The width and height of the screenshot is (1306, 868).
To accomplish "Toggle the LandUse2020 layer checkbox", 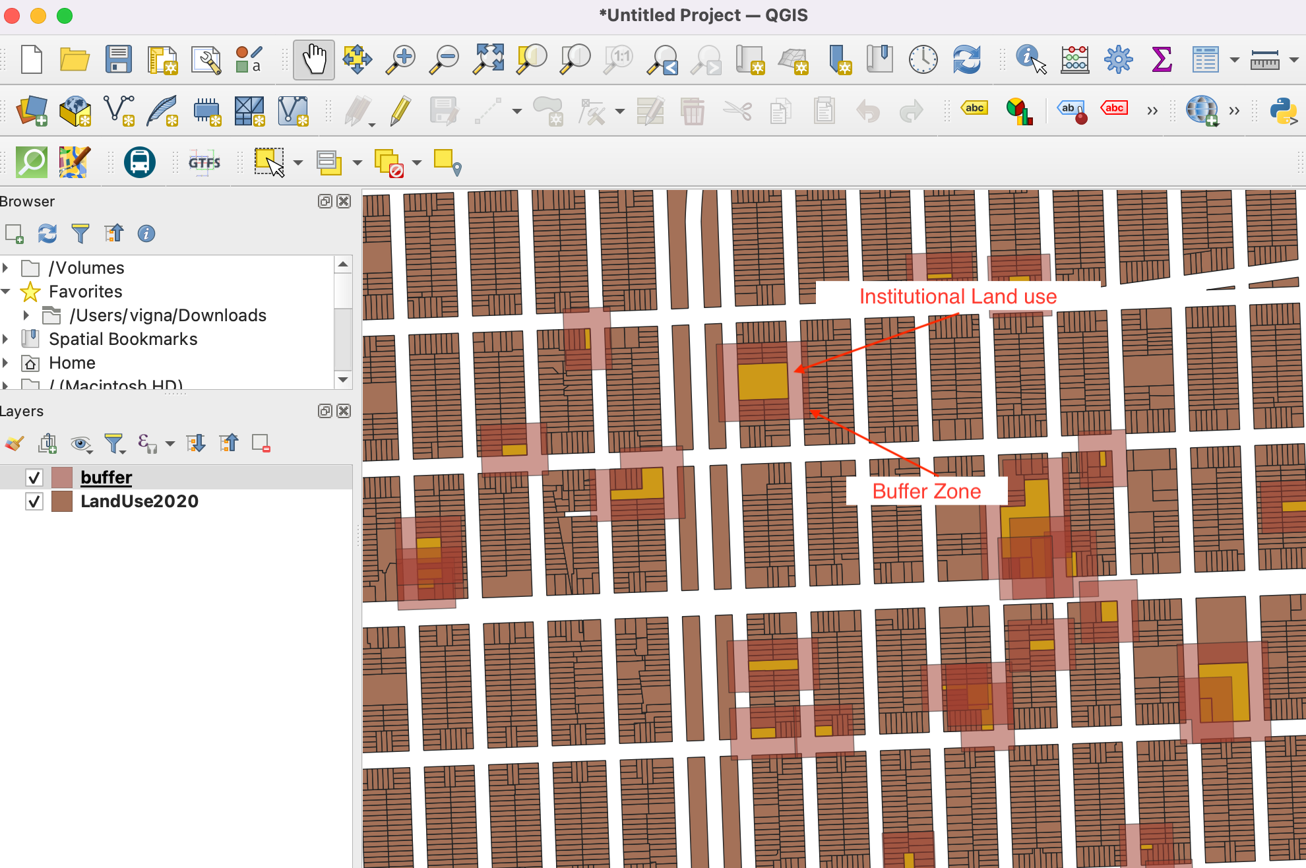I will [34, 501].
